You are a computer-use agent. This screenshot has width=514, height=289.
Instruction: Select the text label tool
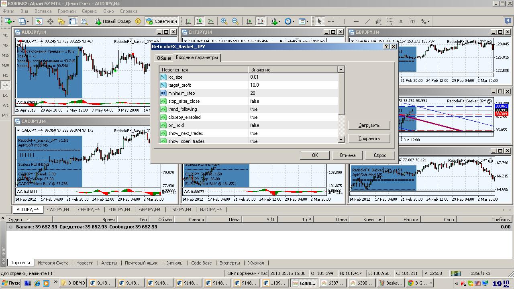tap(412, 21)
